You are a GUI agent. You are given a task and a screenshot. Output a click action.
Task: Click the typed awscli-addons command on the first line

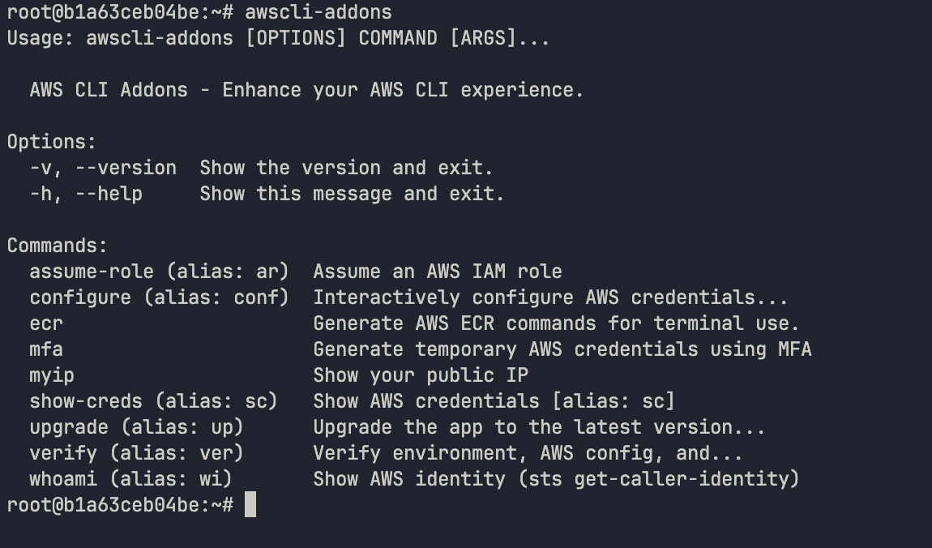[x=318, y=12]
